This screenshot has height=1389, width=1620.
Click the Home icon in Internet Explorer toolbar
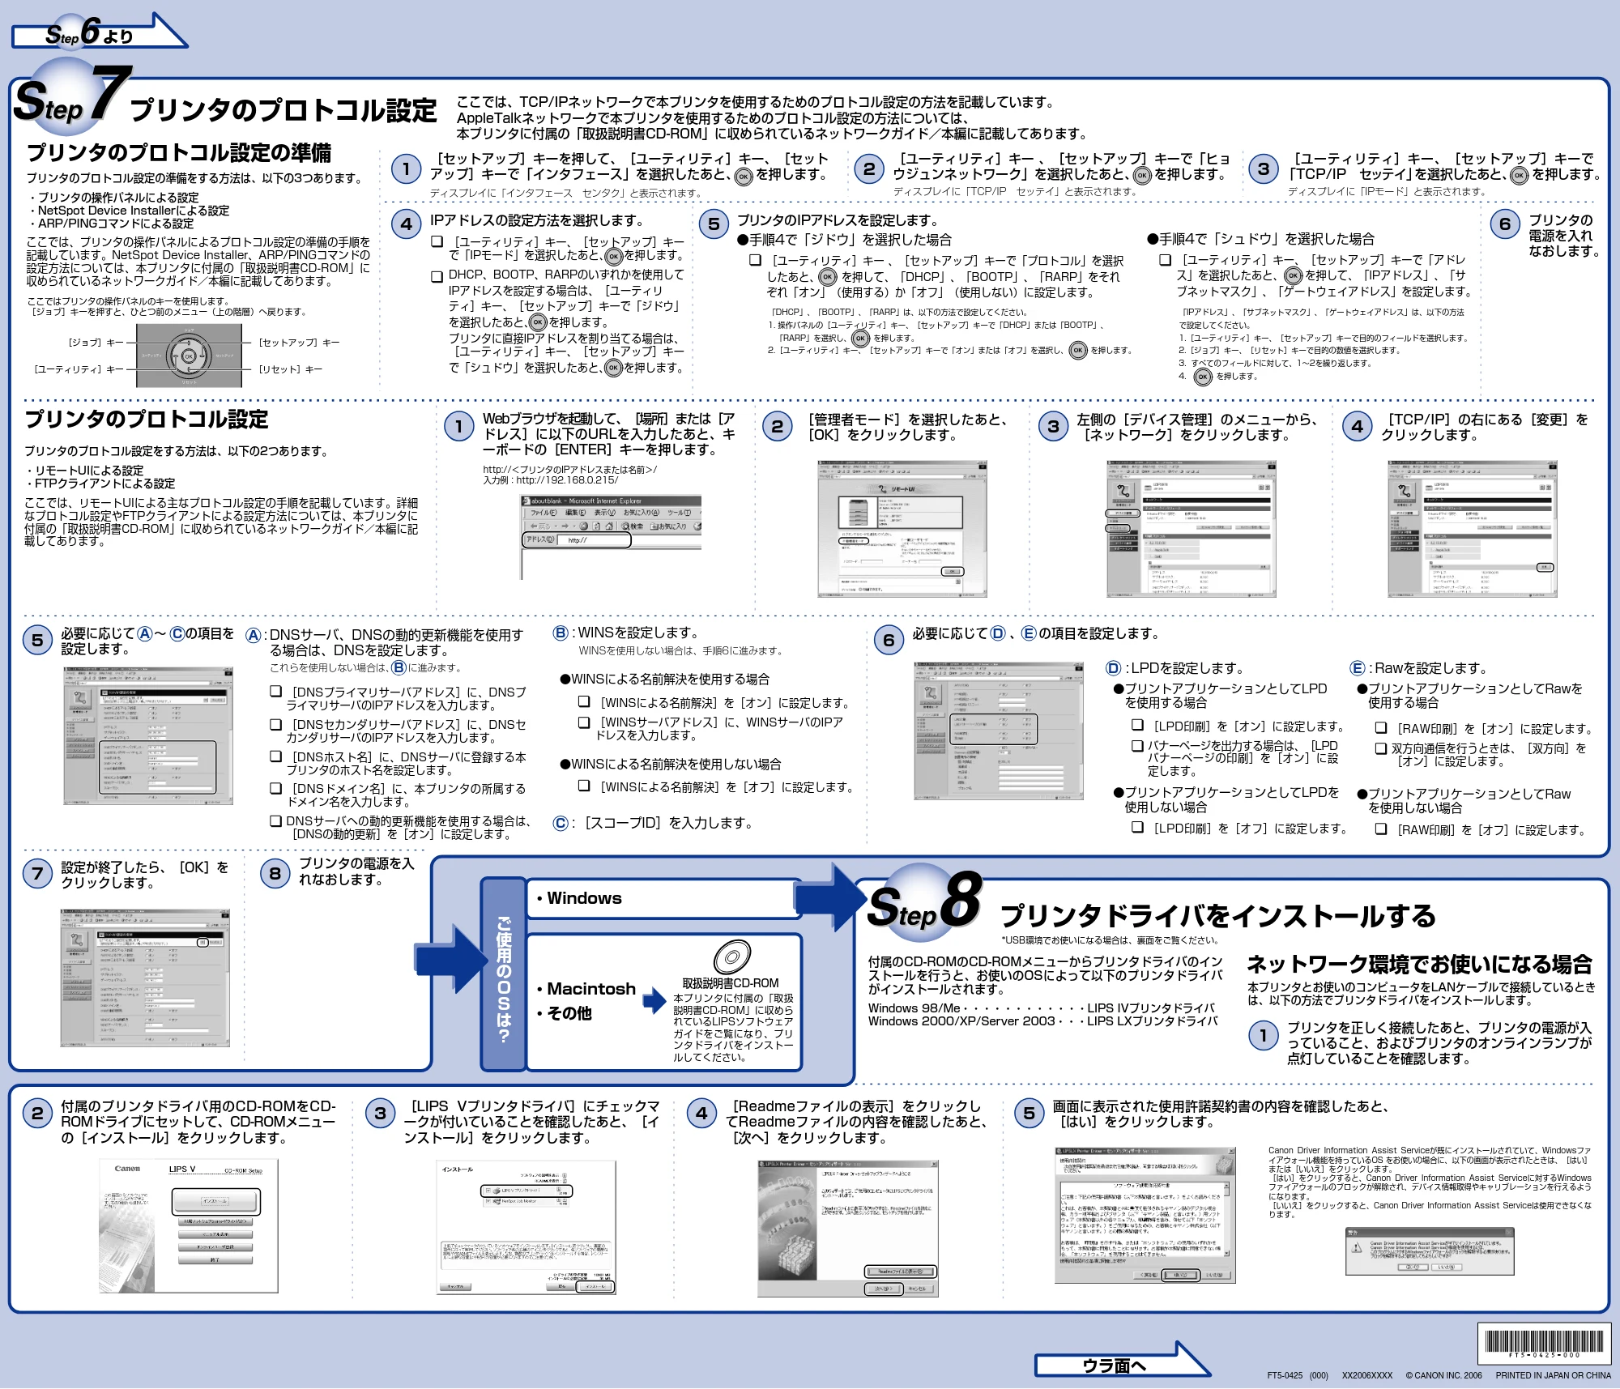[609, 526]
